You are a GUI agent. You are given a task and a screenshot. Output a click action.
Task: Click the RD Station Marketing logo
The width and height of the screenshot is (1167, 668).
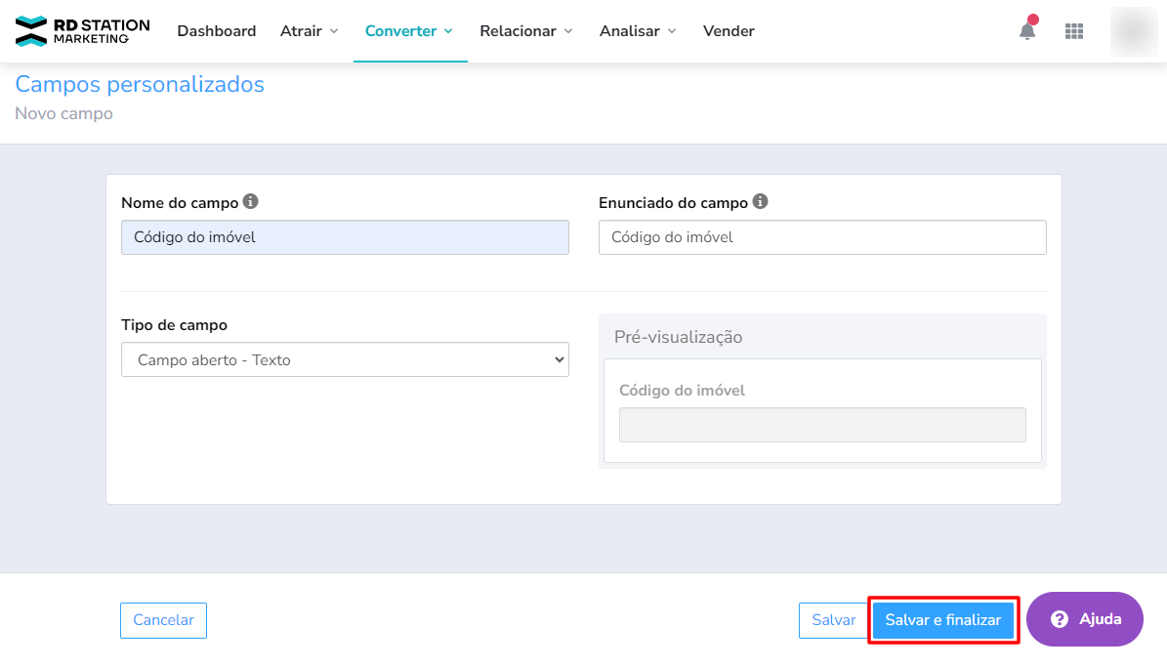coord(83,31)
